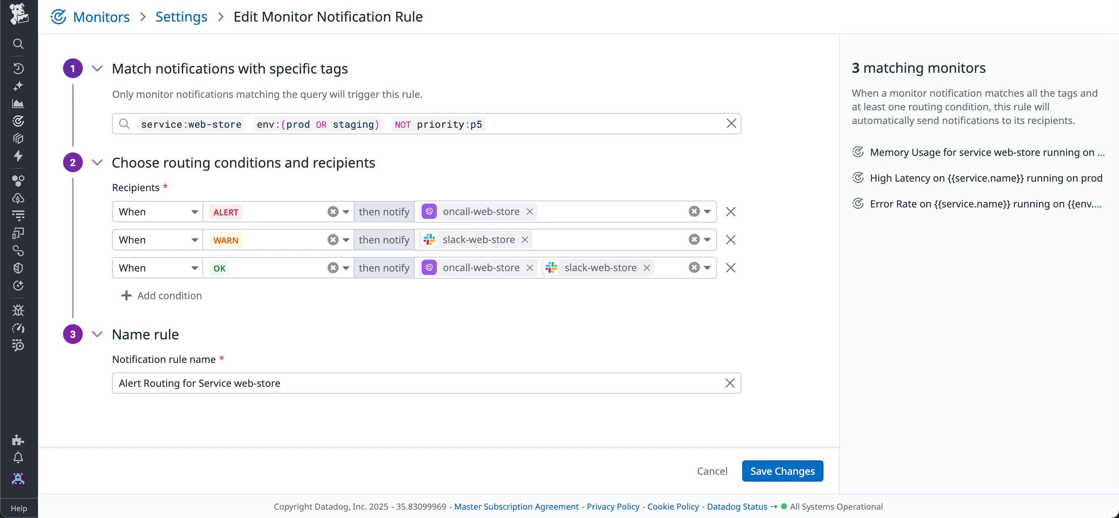Open the bug error tracking icon
This screenshot has height=518, width=1119.
tap(18, 310)
